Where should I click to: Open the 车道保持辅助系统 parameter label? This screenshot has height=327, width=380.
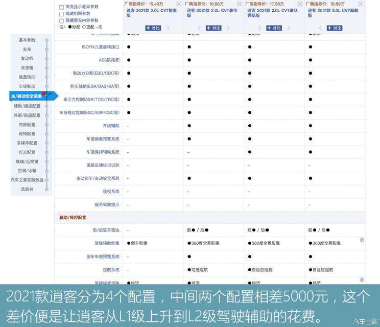pos(103,152)
